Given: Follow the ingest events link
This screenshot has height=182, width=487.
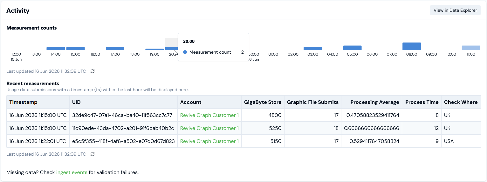Looking at the screenshot, I should pyautogui.click(x=72, y=172).
